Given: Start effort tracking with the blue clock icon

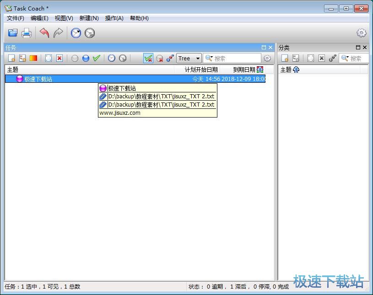Looking at the screenshot, I should click(76, 33).
